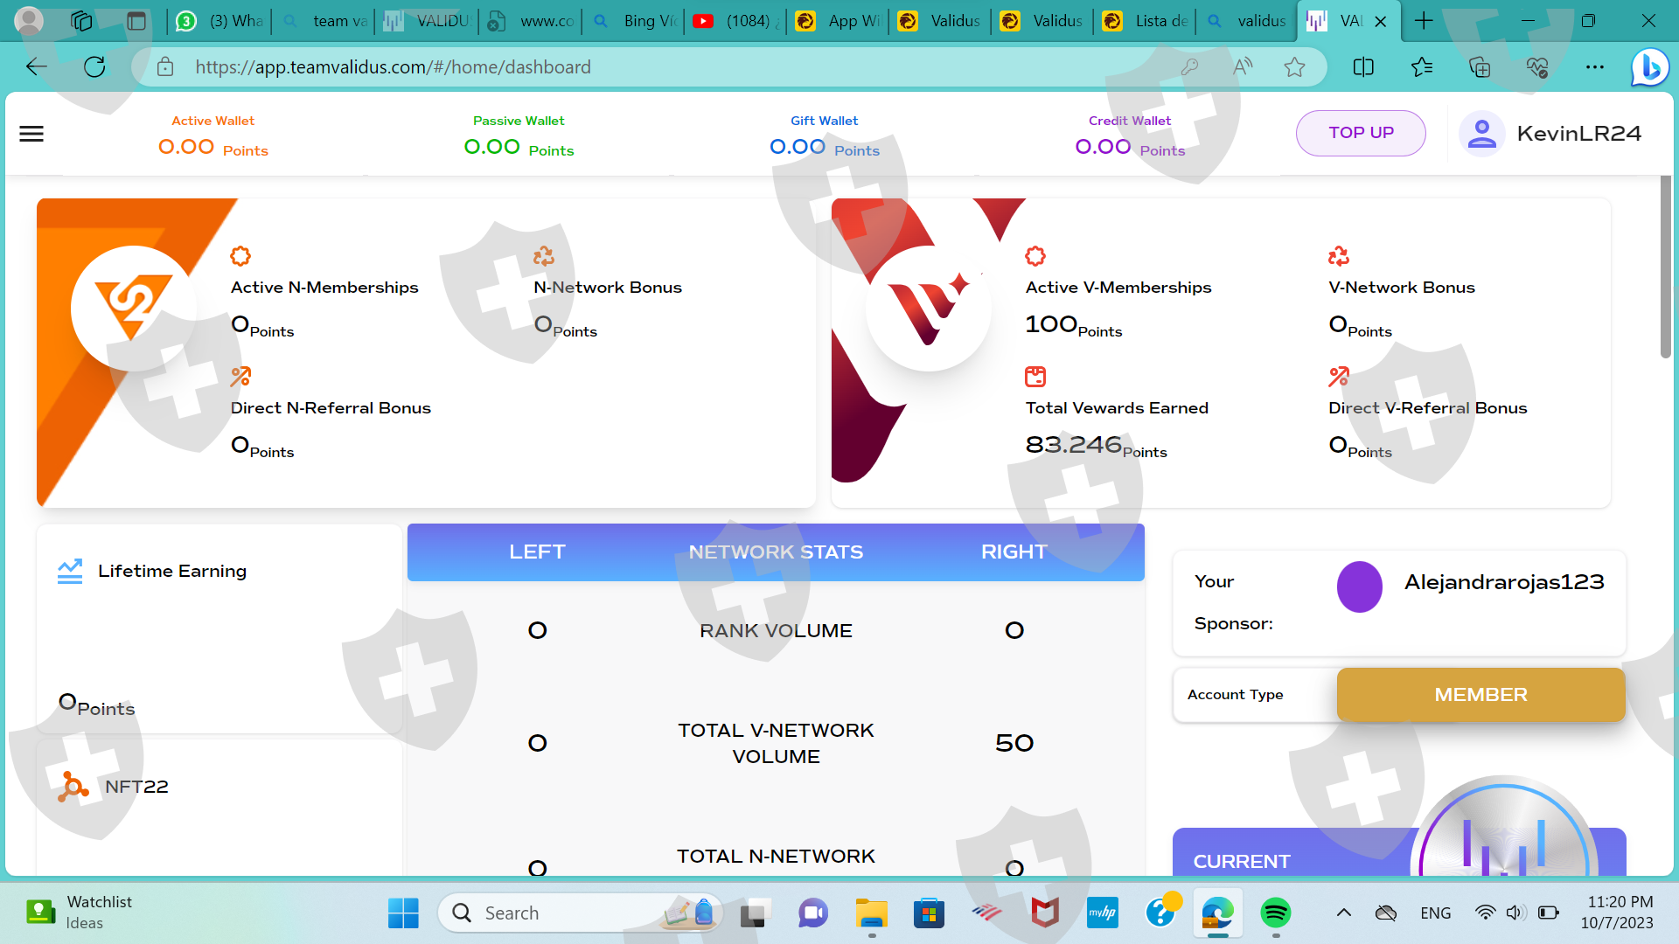The image size is (1679, 944).
Task: Click the KevinLR24 profile avatar icon
Action: pyautogui.click(x=1481, y=134)
